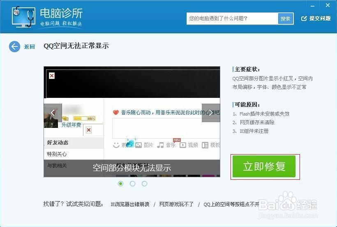Click the 搜索 button
Screen dimensions: 337x227
pos(286,19)
